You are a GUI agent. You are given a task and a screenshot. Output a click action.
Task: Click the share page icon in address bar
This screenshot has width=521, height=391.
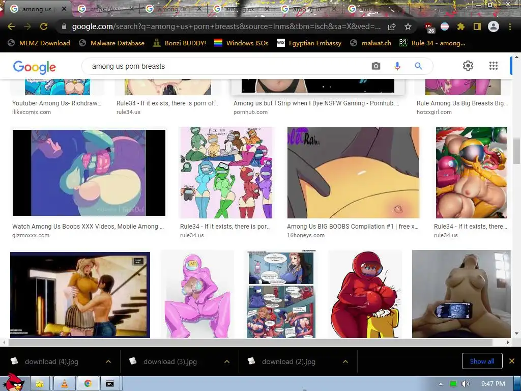[x=392, y=26]
